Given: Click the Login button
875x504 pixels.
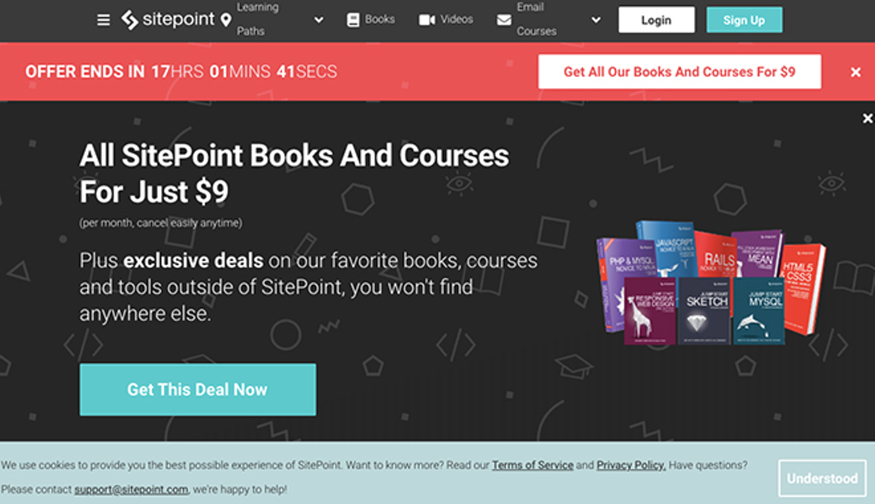Looking at the screenshot, I should (x=656, y=20).
